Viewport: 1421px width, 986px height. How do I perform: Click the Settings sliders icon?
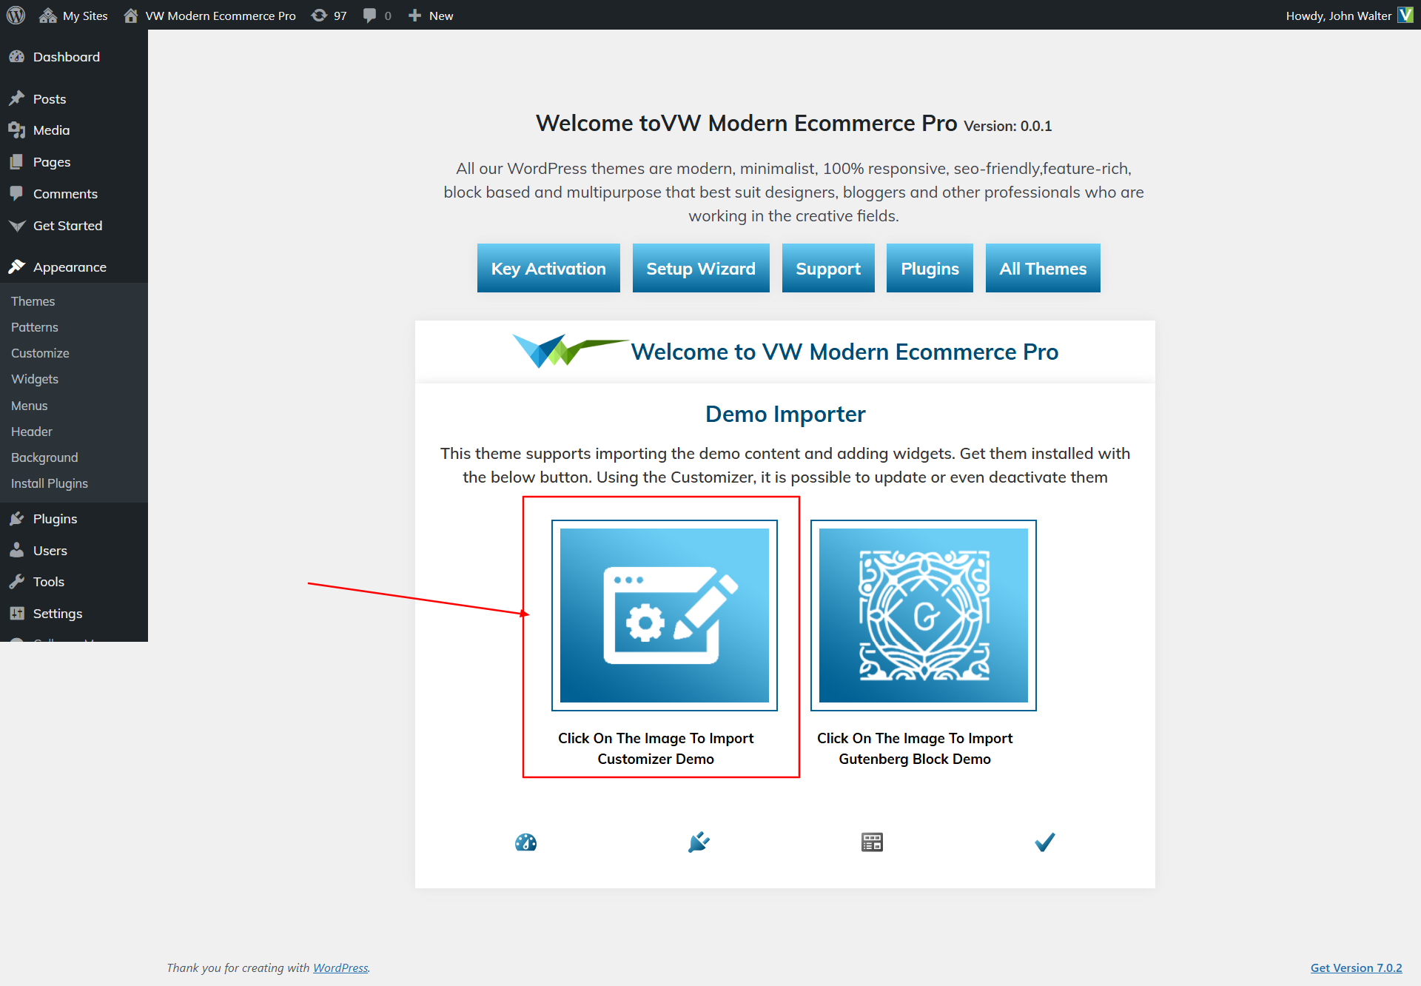[x=17, y=613]
